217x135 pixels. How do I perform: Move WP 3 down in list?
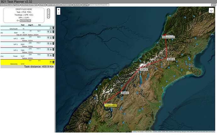pos(51,44)
